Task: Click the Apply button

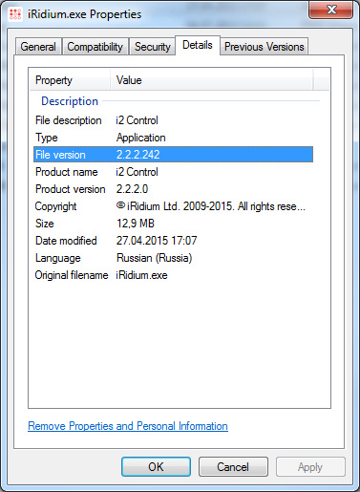Action: 310,467
